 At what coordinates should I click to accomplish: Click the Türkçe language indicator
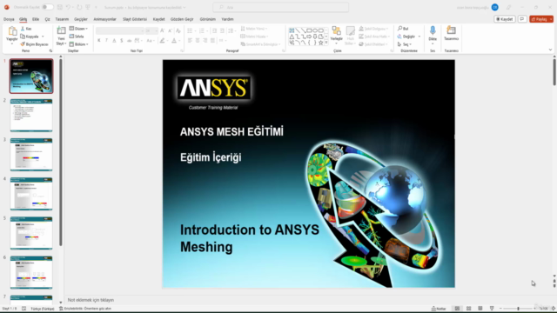43,309
